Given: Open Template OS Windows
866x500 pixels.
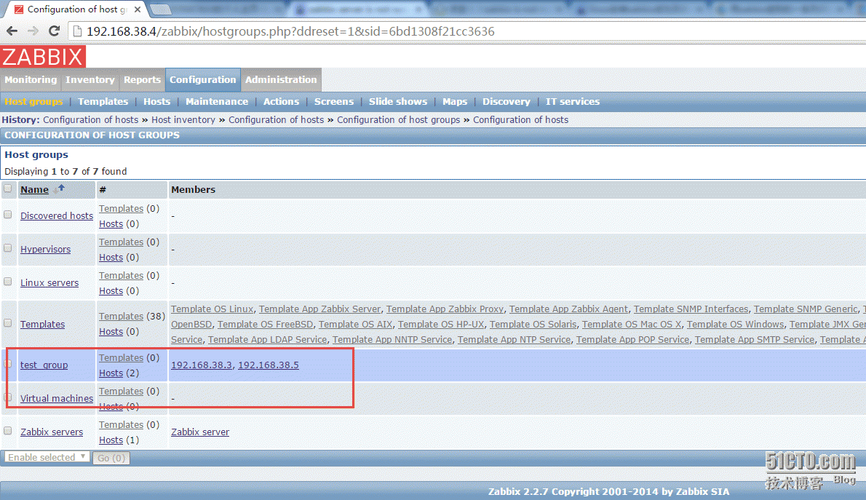Looking at the screenshot, I should pyautogui.click(x=735, y=325).
